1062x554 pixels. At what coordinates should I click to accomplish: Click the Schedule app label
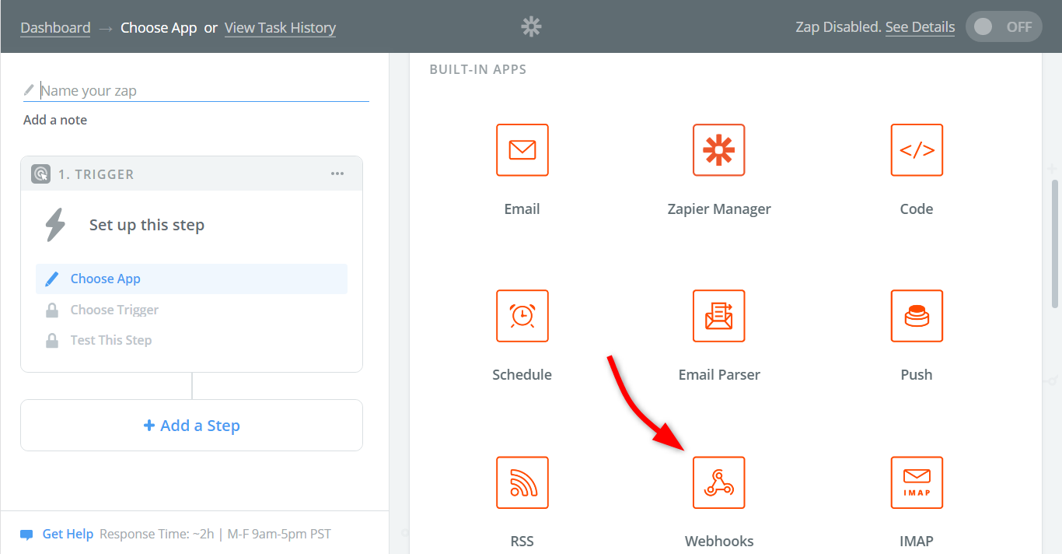pos(522,375)
